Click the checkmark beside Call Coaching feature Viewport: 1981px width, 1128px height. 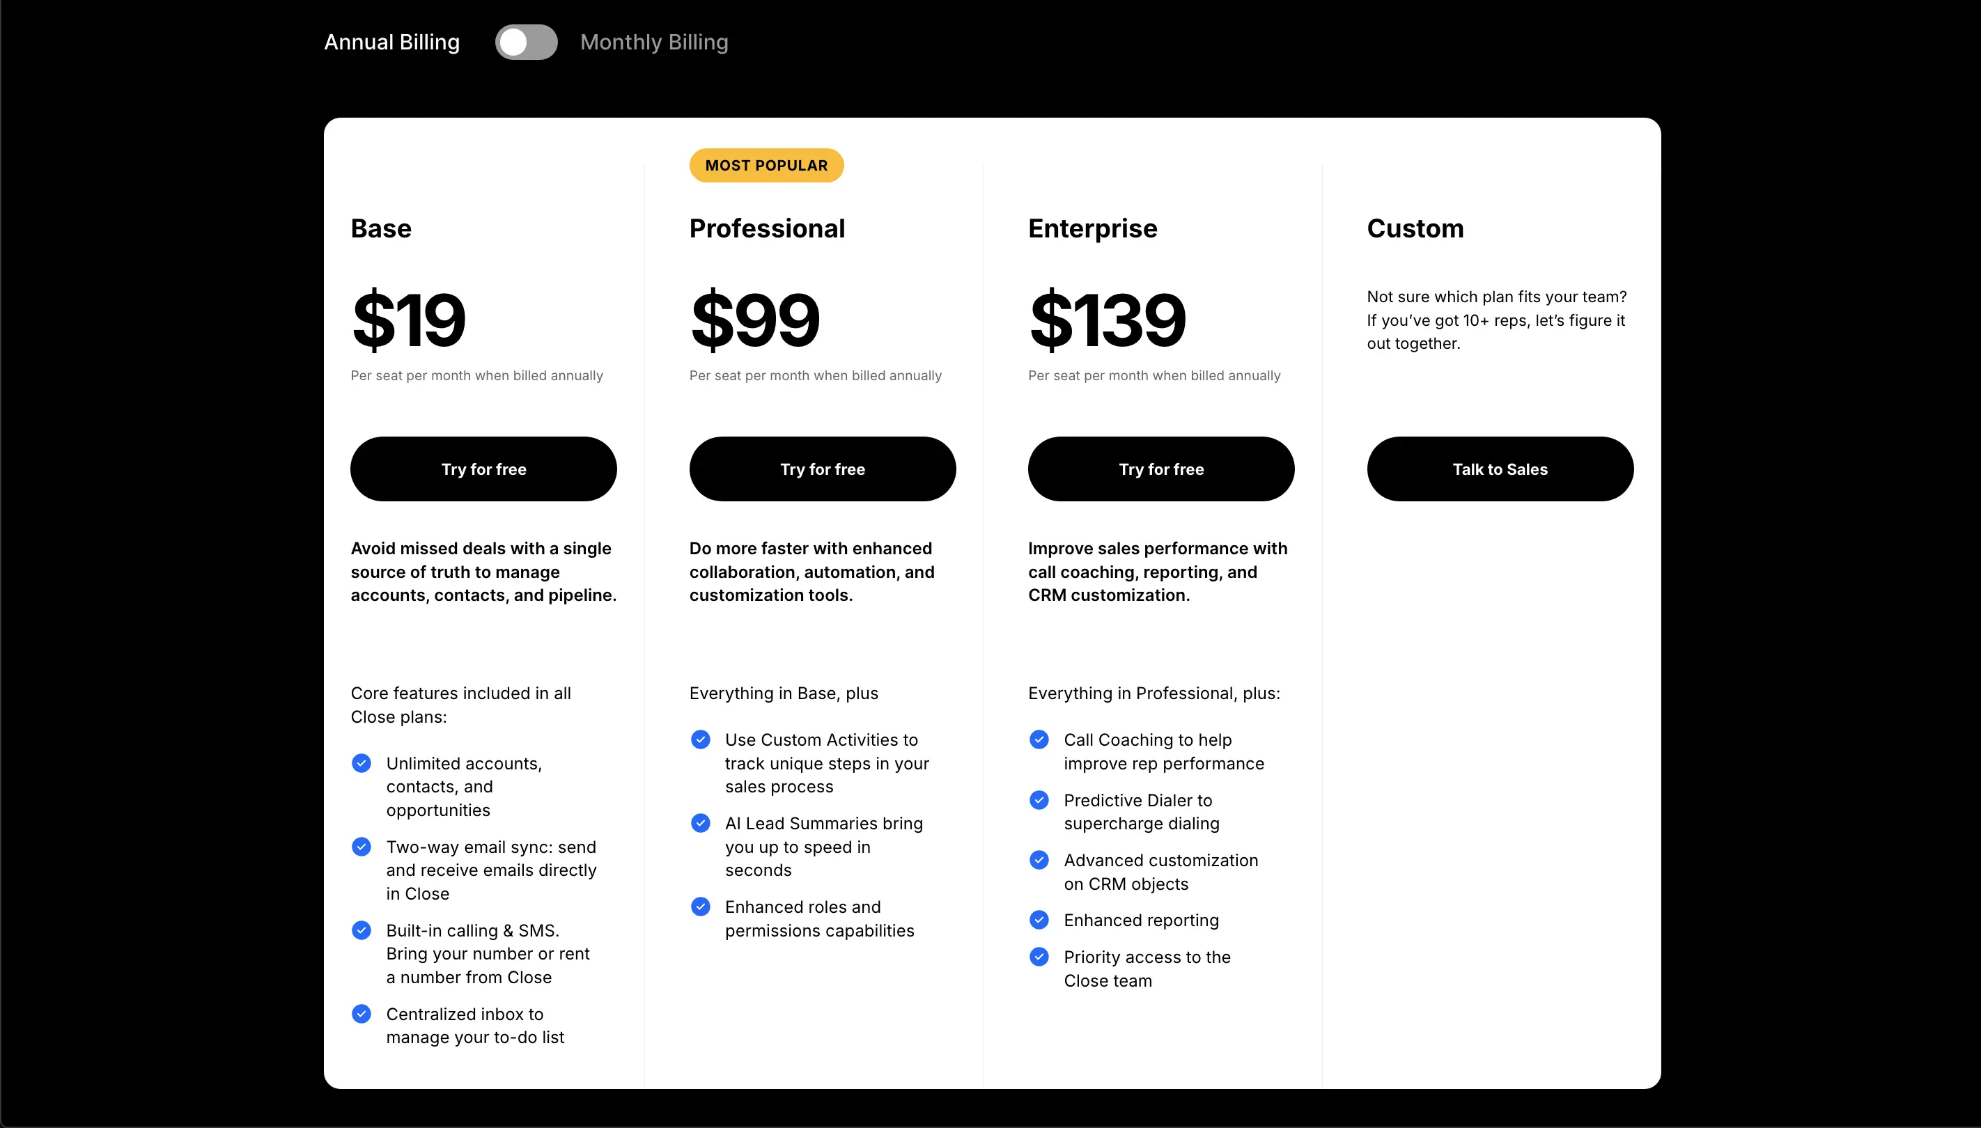[1039, 739]
